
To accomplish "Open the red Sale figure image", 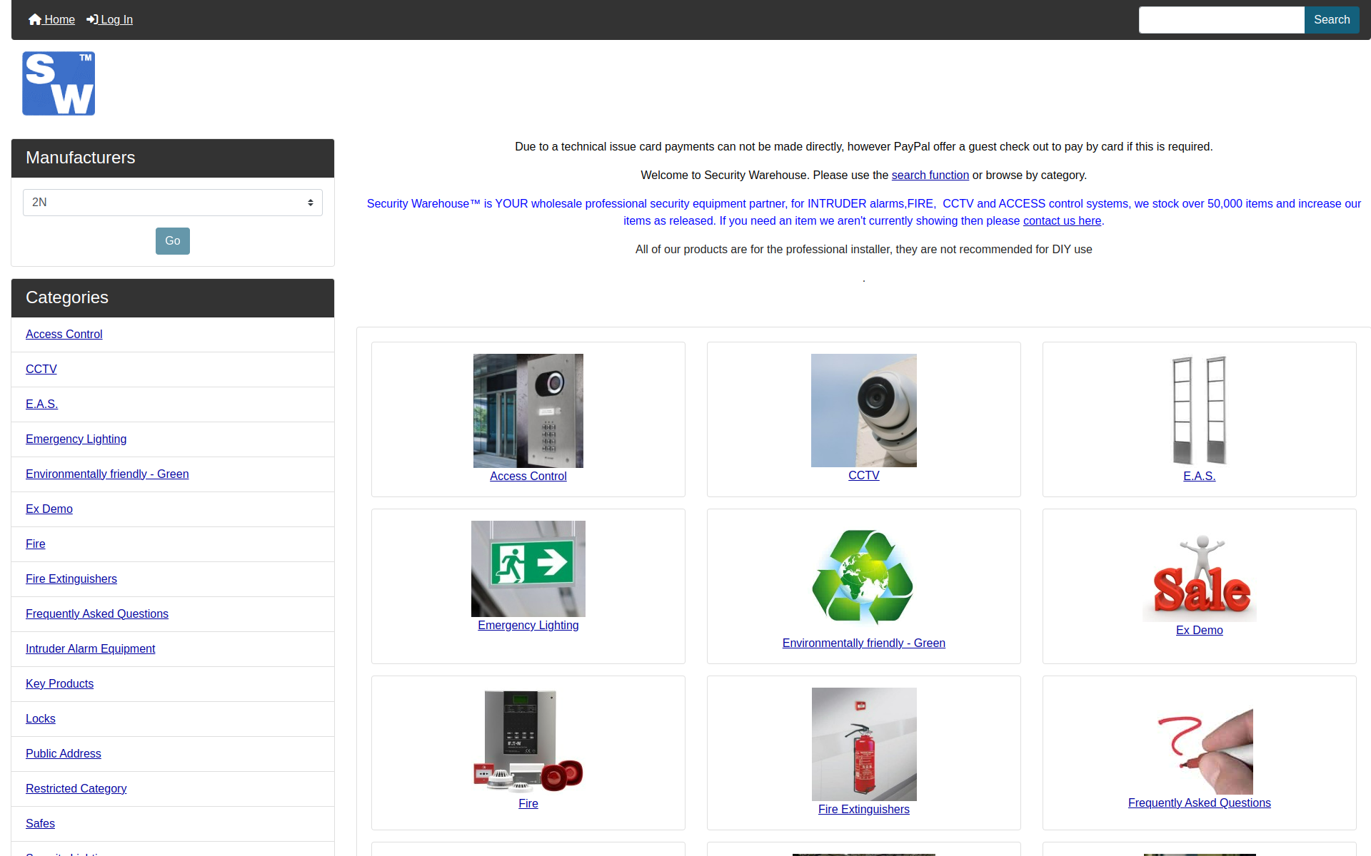I will point(1200,571).
